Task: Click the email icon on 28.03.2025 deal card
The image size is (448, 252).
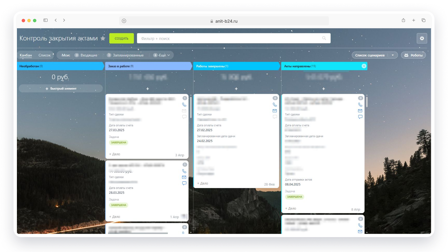Action: click(184, 177)
